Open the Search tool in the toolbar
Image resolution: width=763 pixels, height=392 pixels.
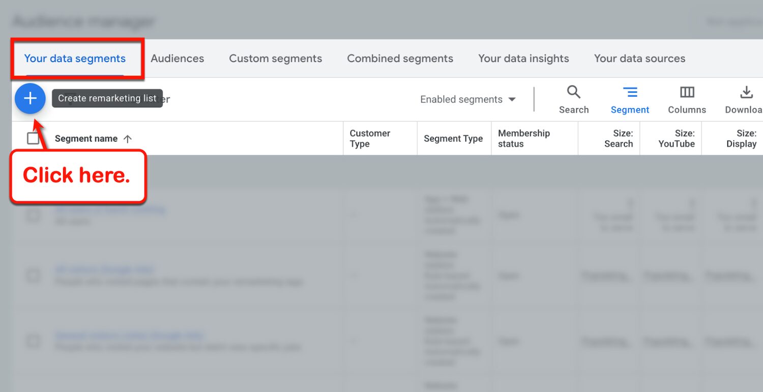(x=574, y=100)
